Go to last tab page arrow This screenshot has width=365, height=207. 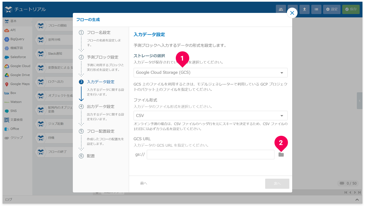[x=359, y=192]
